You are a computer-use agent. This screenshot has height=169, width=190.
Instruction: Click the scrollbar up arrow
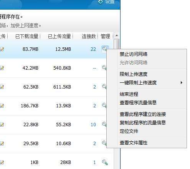pyautogui.click(x=117, y=35)
